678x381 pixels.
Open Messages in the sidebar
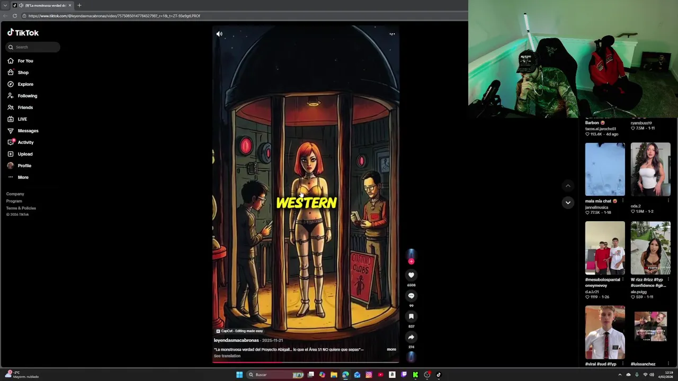[28, 131]
